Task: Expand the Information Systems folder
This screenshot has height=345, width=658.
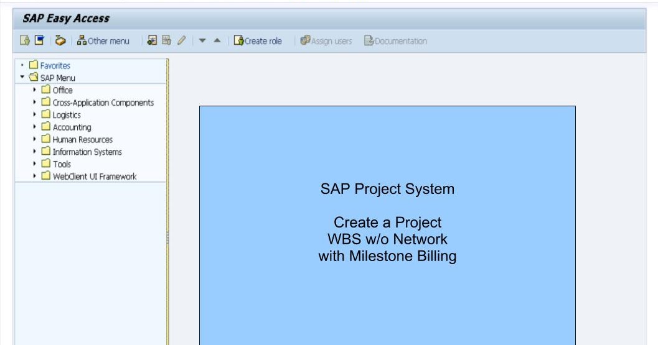Action: [x=34, y=151]
